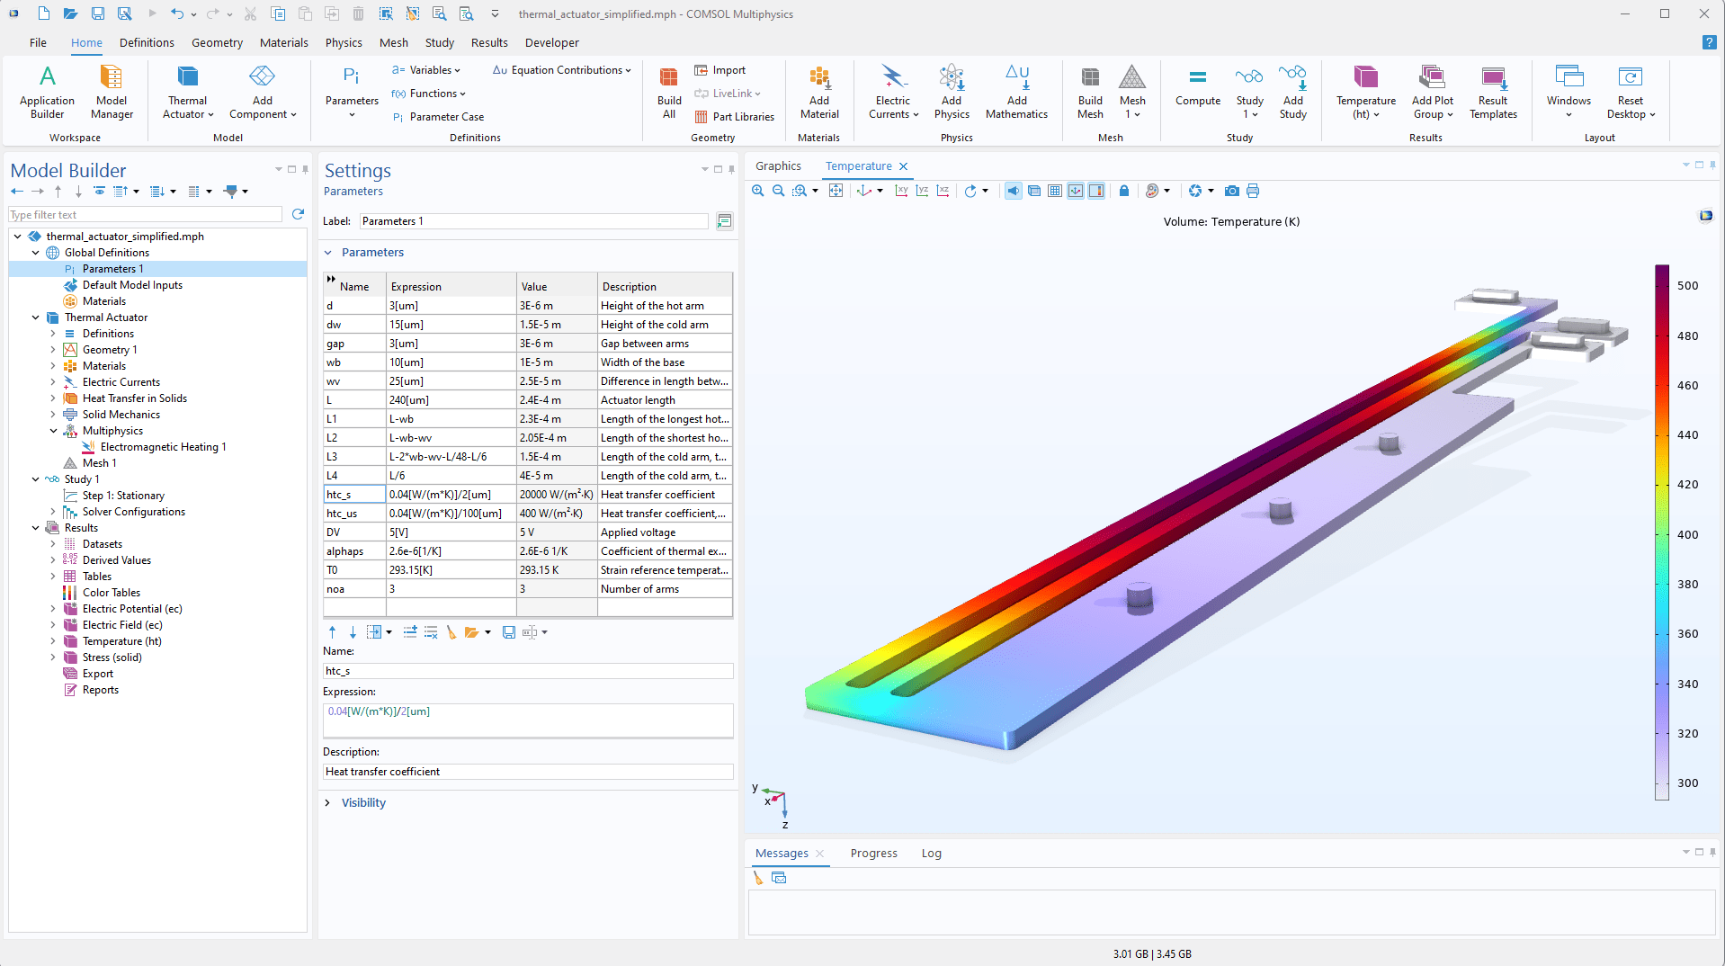Toggle the grid display in Graphics
Image resolution: width=1725 pixels, height=966 pixels.
[x=1055, y=191]
